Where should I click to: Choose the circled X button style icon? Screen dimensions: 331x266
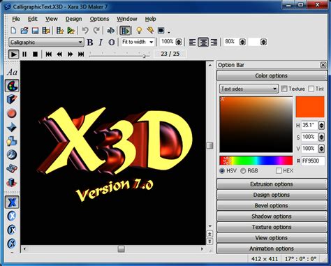tap(12, 216)
